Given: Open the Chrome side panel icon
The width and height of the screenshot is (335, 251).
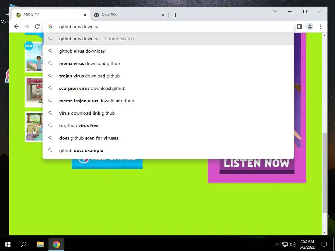Looking at the screenshot, I should (299, 26).
